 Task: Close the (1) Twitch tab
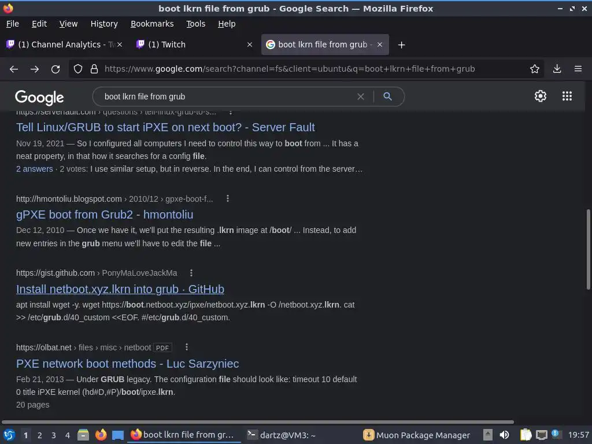click(x=250, y=45)
